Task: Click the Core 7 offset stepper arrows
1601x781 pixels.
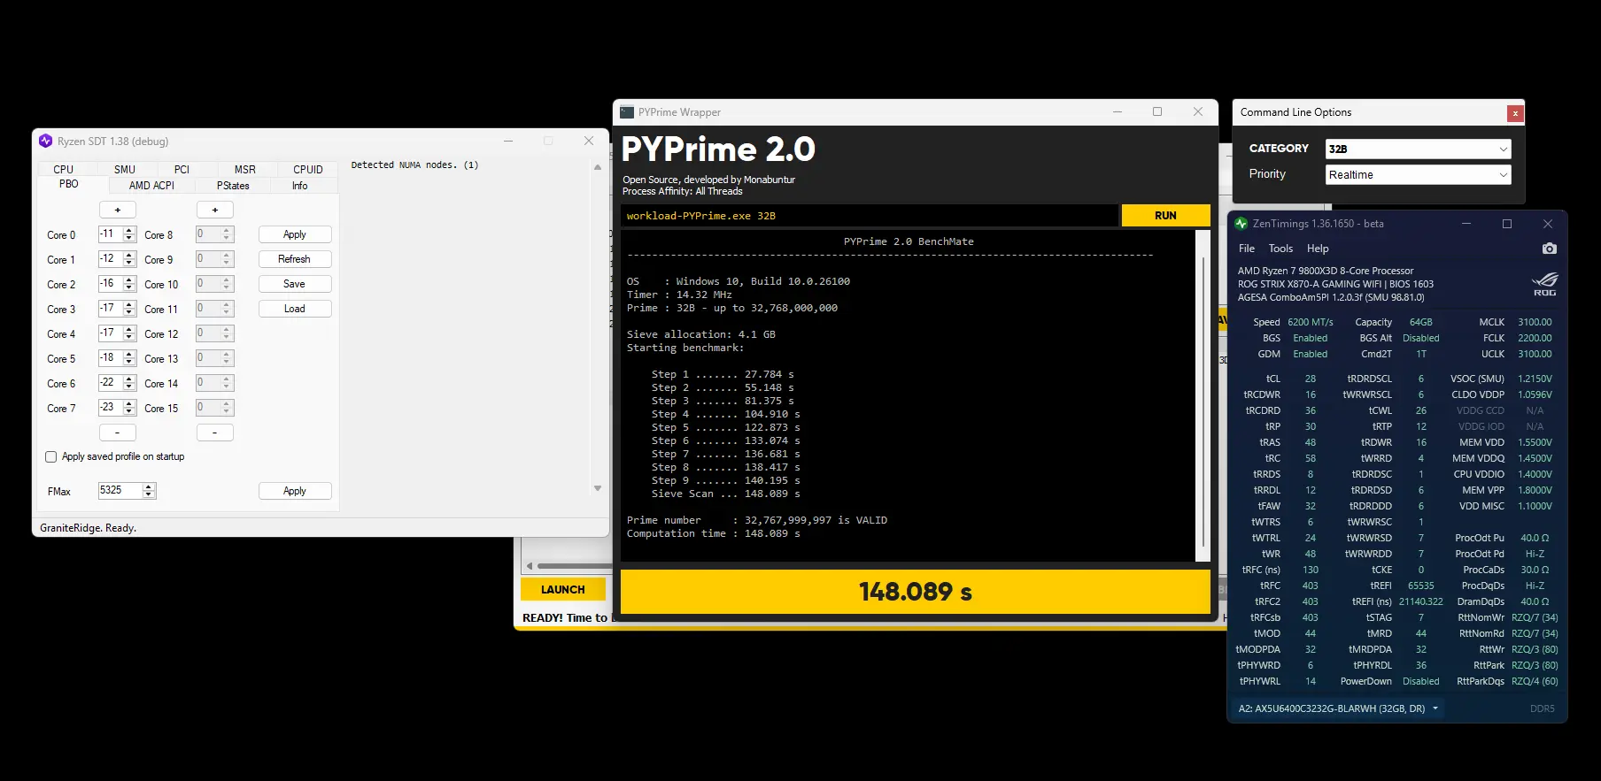Action: point(129,408)
